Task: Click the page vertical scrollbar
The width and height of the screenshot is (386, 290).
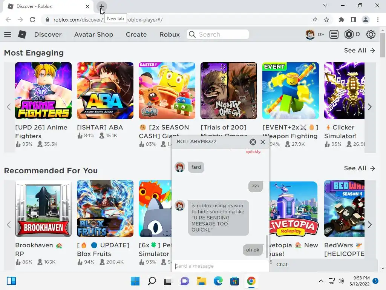Action: (x=383, y=45)
